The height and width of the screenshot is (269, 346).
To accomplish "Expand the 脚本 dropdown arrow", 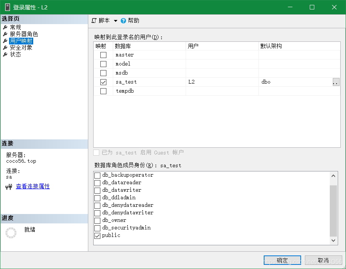I will (115, 21).
